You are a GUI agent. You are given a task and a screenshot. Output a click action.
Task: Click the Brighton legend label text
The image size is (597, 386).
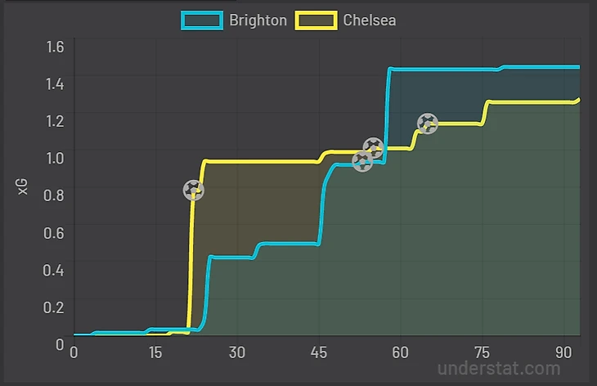click(x=258, y=20)
